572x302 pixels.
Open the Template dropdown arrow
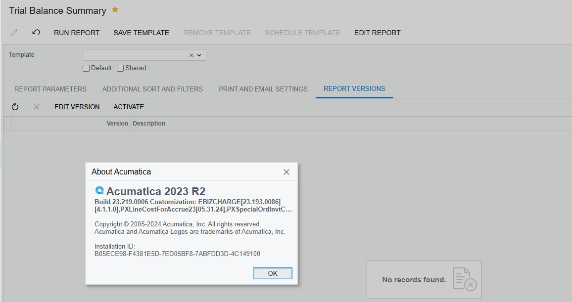tap(199, 55)
